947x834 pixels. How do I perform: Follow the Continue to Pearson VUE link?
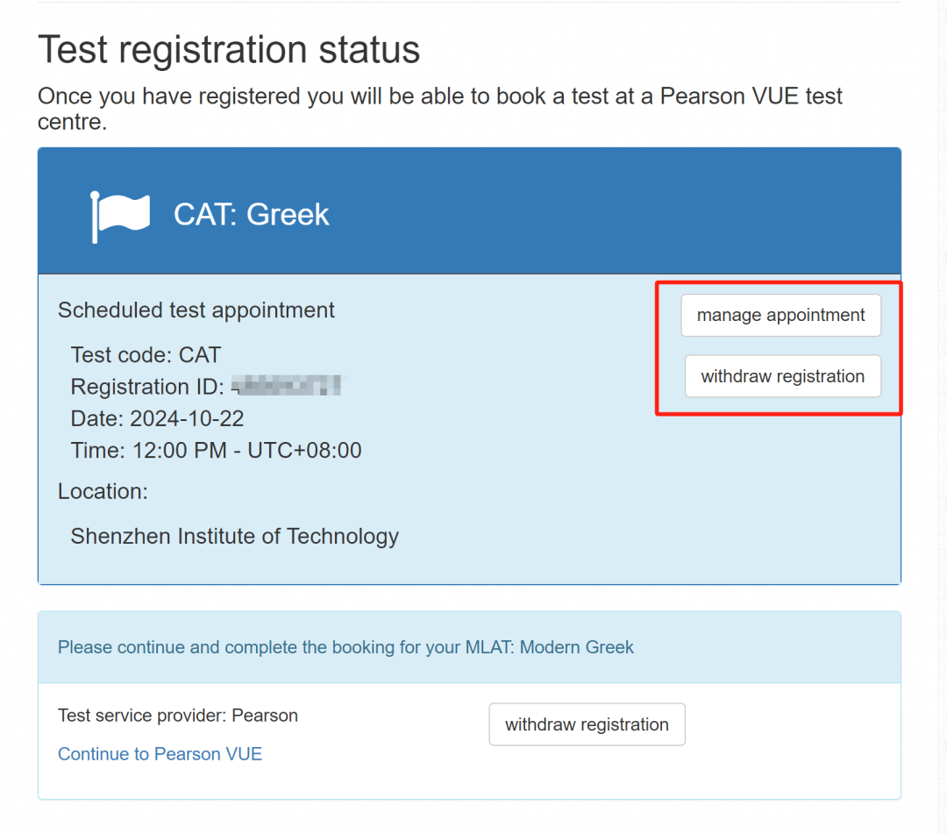160,754
